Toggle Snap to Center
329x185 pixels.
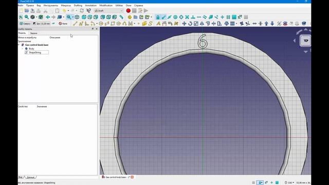(175, 17)
